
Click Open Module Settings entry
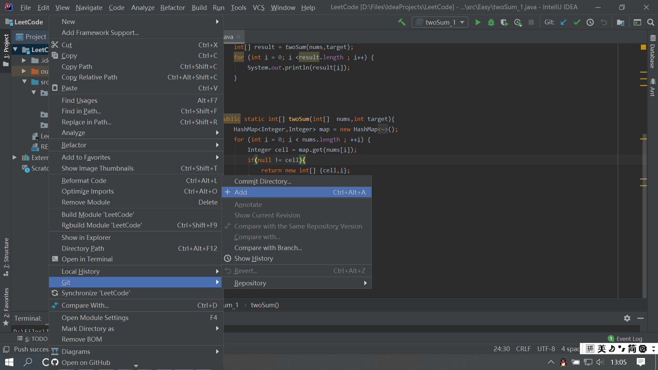[x=136, y=318]
